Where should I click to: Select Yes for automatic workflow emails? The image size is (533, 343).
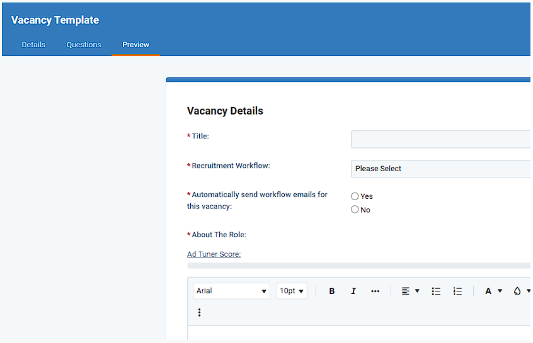click(355, 196)
